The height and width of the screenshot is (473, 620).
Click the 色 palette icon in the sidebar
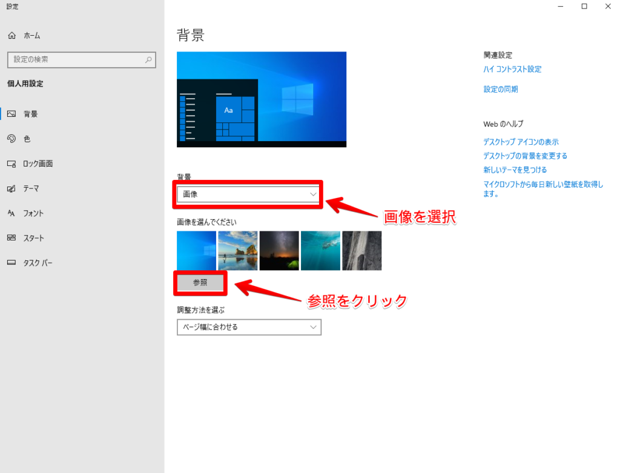pyautogui.click(x=12, y=139)
